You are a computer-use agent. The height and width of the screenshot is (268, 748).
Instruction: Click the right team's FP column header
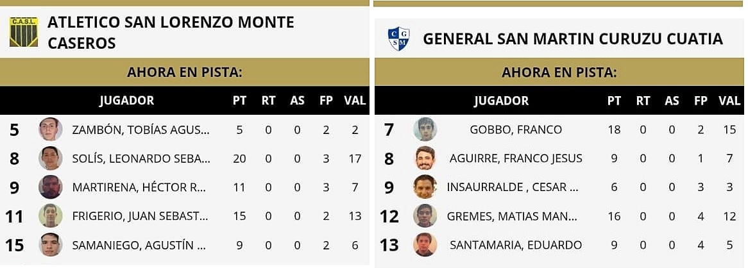701,101
